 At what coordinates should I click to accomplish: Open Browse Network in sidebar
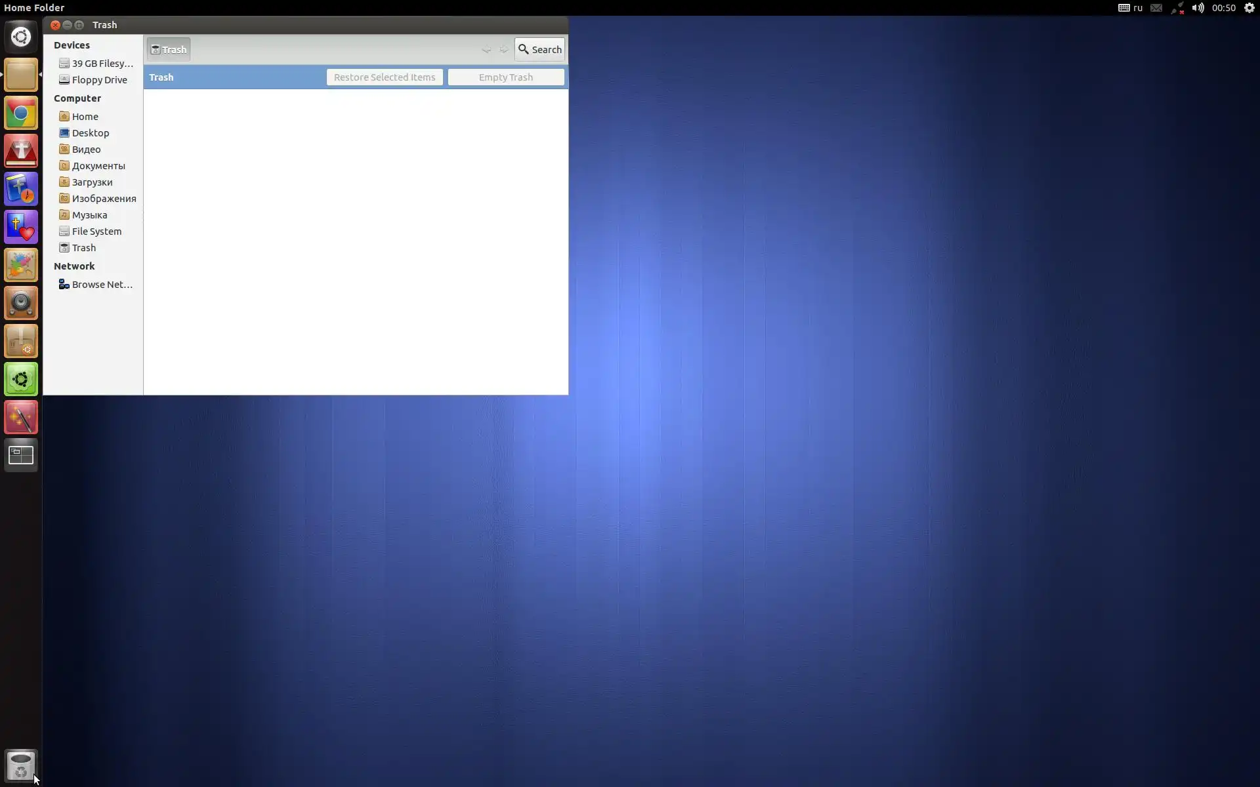pos(102,285)
